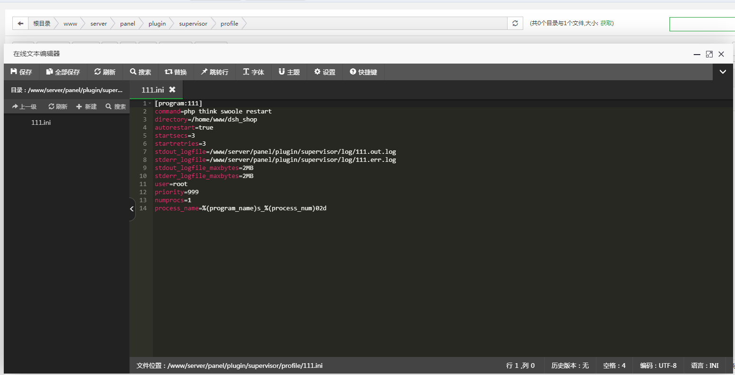
Task: Open Jump to line (跳转行)
Action: tap(215, 72)
